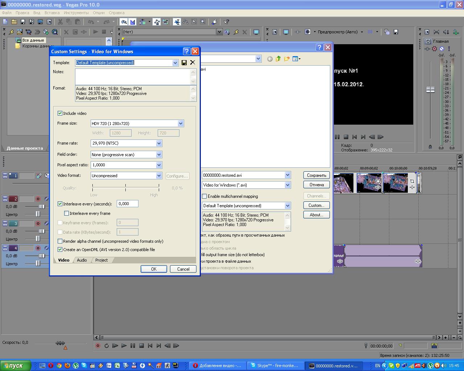Click the Create New Folder icon
464x371 pixels.
(x=287, y=59)
